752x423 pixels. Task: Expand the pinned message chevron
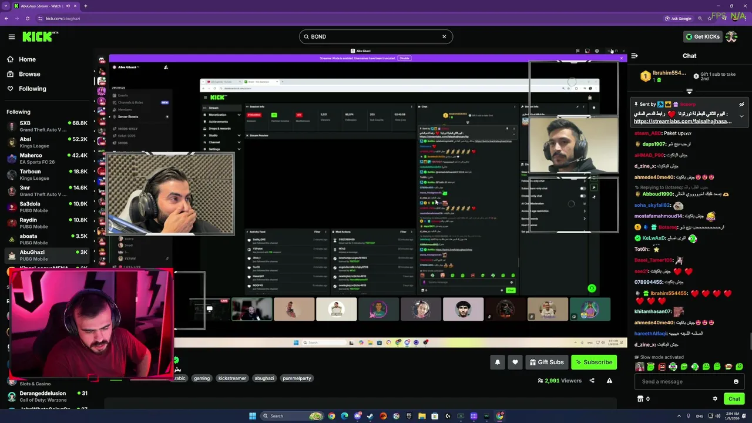(741, 116)
